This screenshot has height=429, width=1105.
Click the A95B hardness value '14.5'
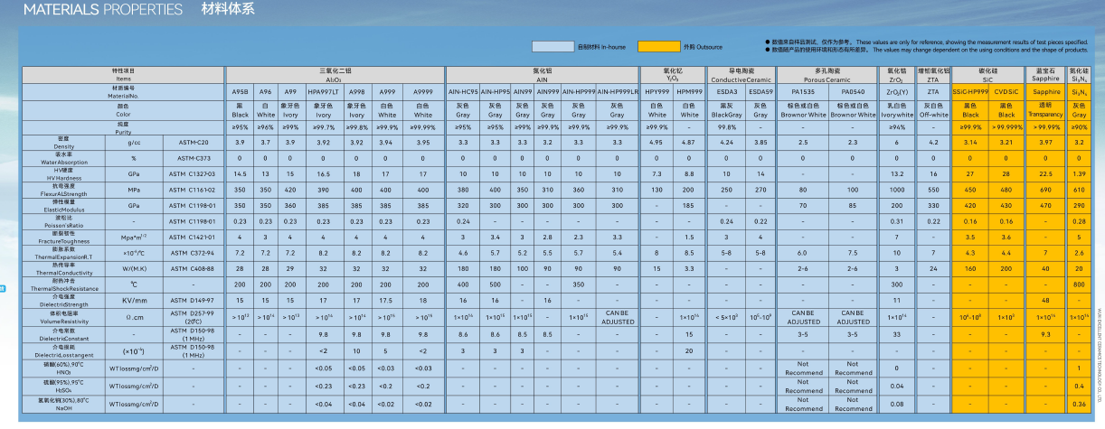tap(240, 173)
